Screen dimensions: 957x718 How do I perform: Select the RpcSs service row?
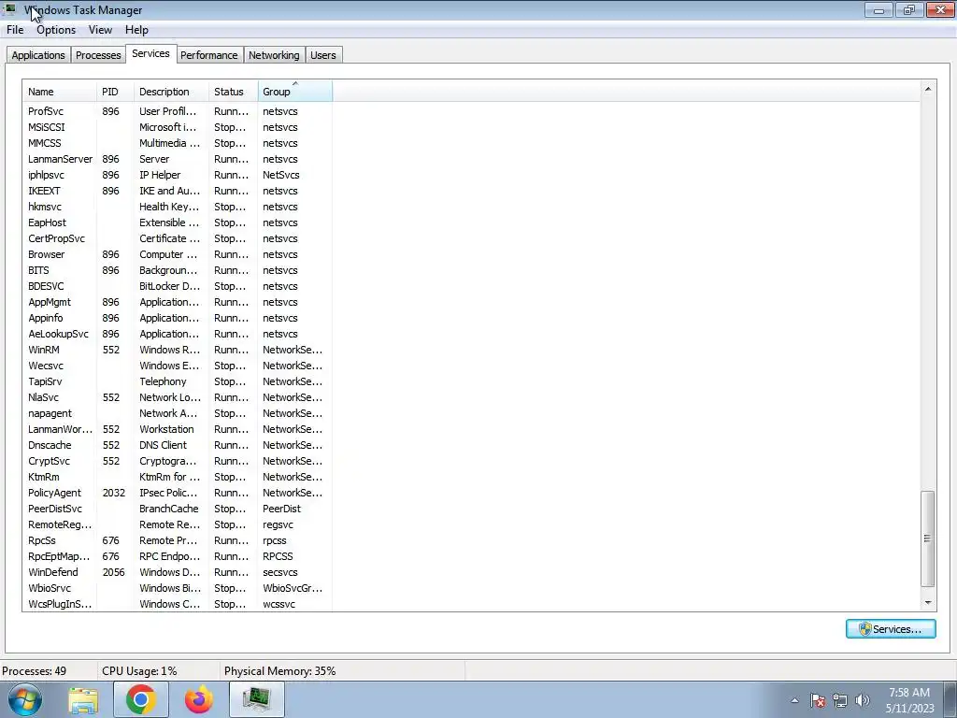(x=178, y=539)
